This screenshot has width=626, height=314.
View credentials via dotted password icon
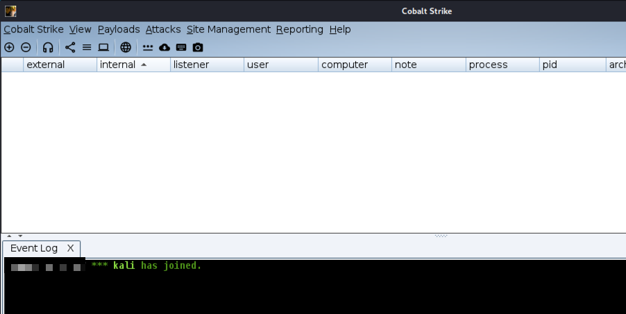148,47
